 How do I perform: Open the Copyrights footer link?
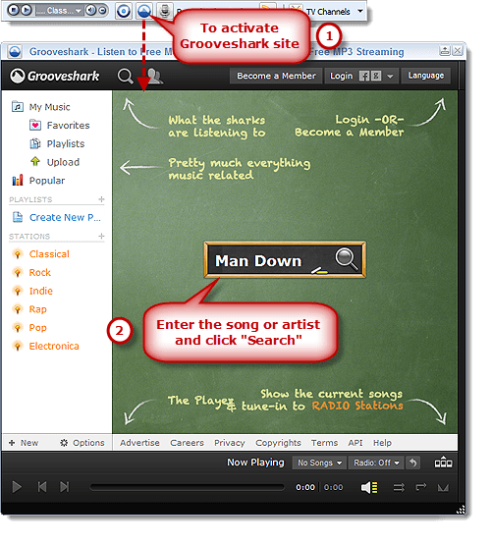coord(278,443)
